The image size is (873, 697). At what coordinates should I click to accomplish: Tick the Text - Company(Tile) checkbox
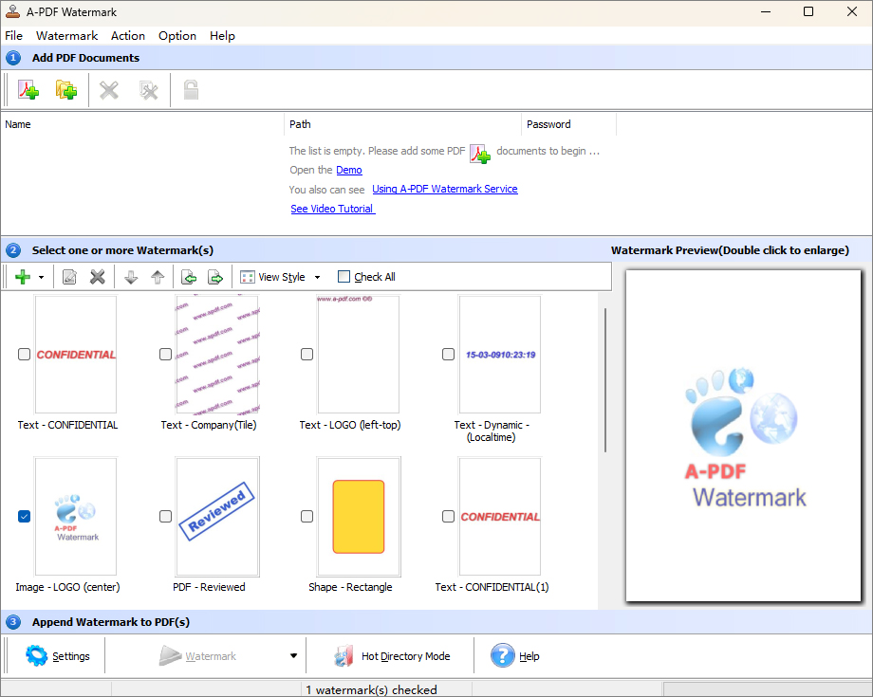coord(165,355)
